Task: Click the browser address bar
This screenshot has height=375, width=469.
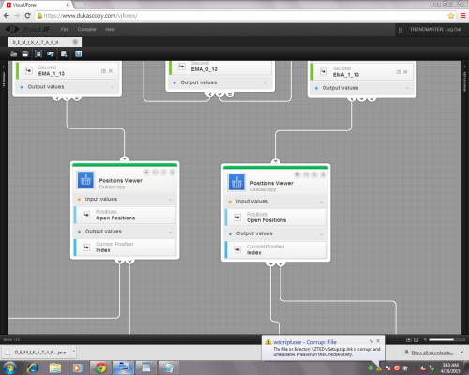Action: point(244,16)
